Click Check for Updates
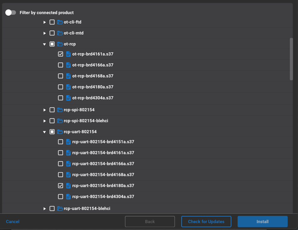Screen dimensions: 298x230 (206, 222)
